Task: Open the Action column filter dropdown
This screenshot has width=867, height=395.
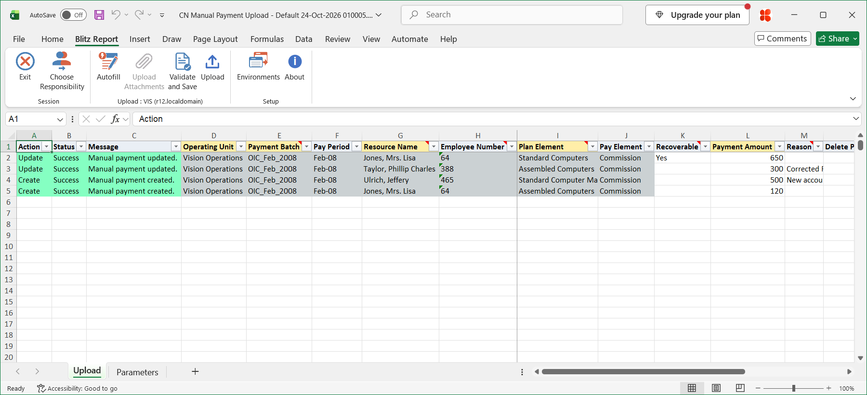Action: coord(46,146)
